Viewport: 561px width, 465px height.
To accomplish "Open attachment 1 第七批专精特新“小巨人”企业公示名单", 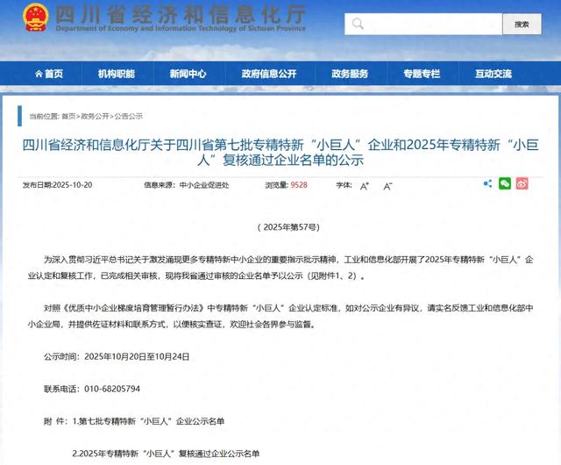I will click(152, 421).
